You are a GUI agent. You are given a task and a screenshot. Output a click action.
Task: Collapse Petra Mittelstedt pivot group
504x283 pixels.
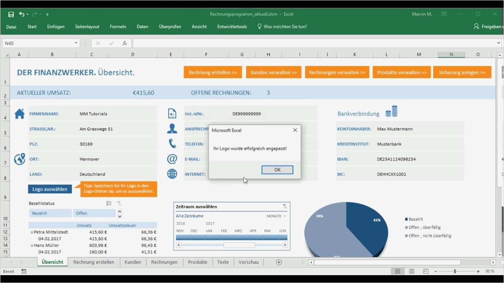(x=31, y=232)
